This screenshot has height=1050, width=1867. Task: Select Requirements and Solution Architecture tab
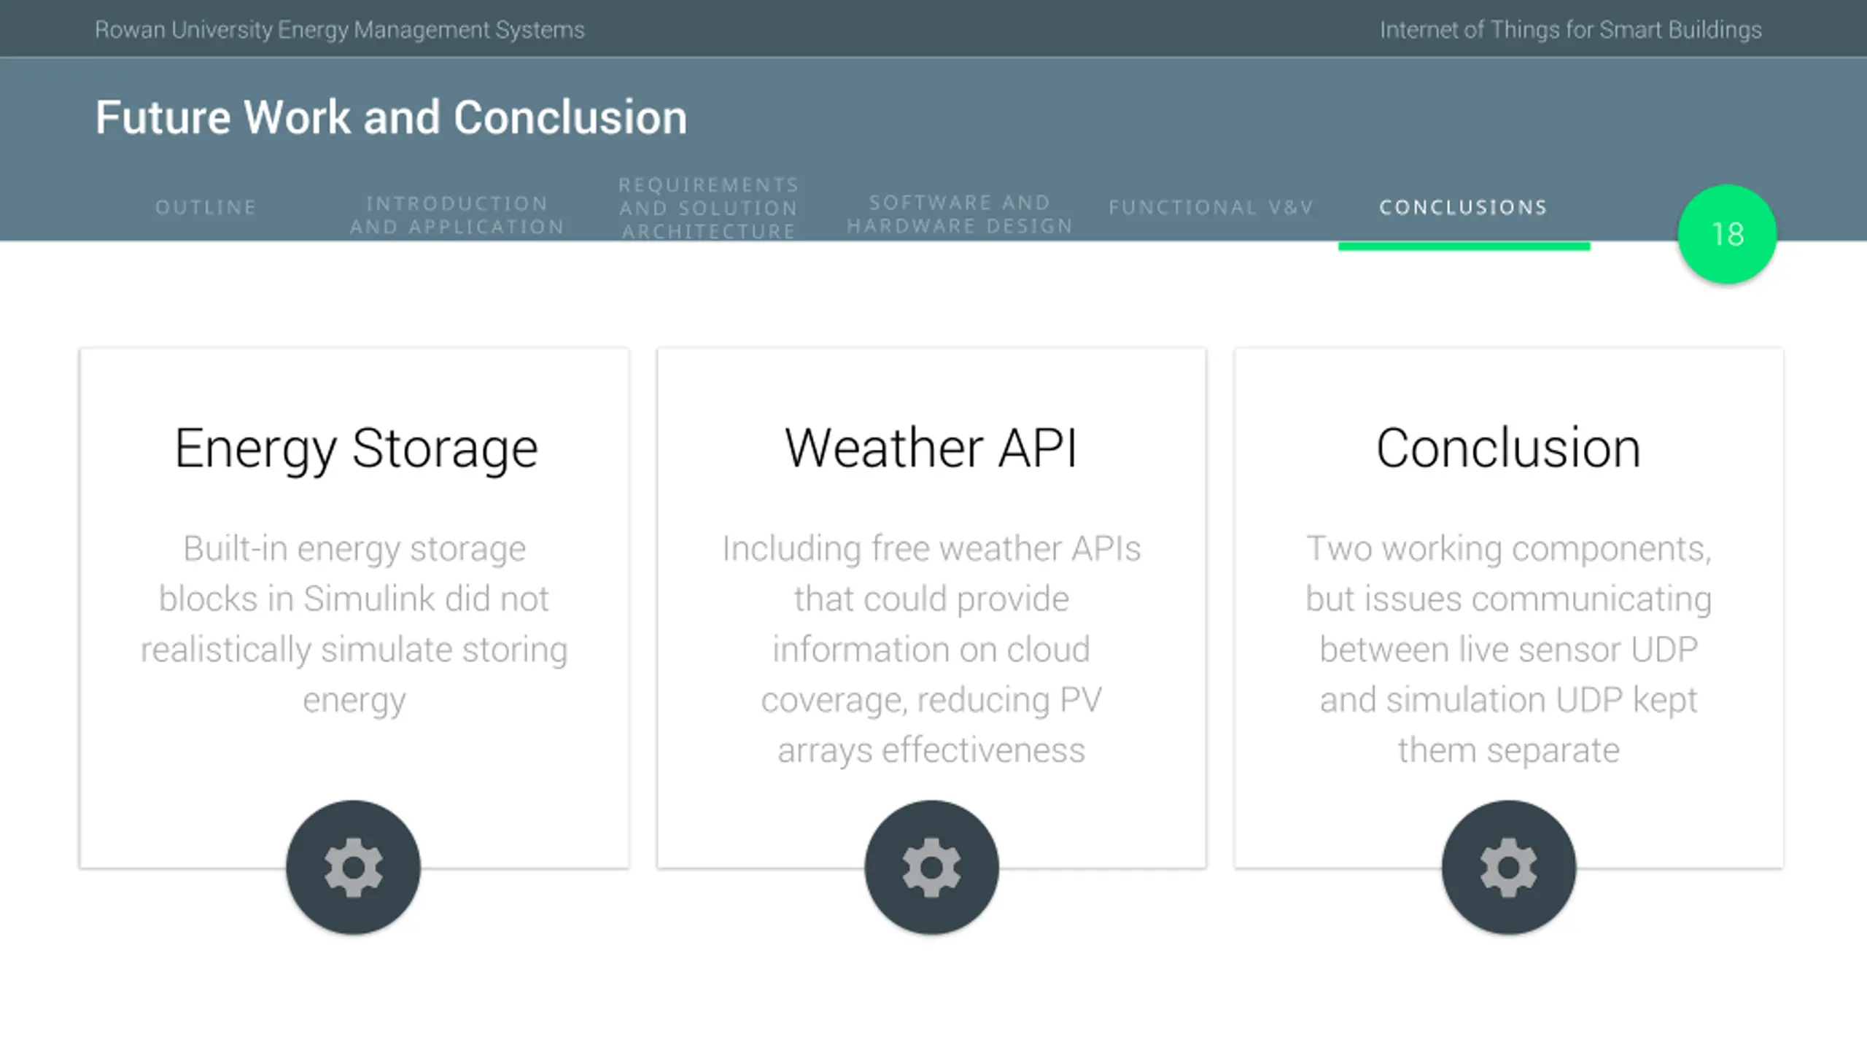[708, 209]
